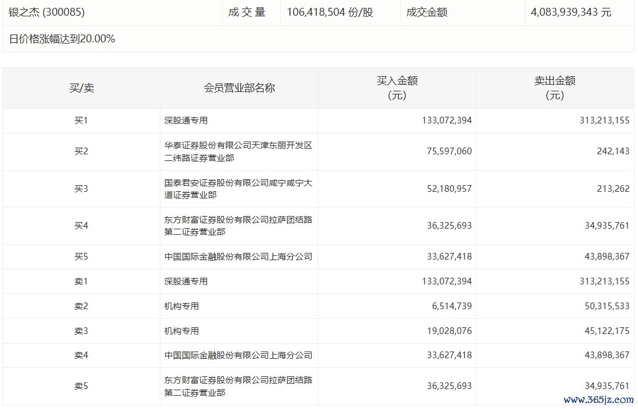Click 国泰君安证券咸宁咸宁大道营业部 name
The height and width of the screenshot is (409, 638).
click(x=238, y=189)
